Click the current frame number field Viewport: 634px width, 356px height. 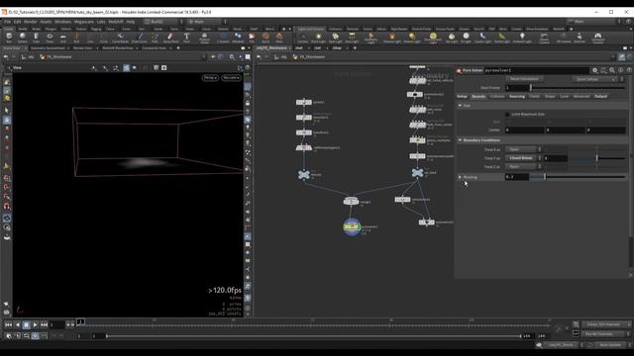[x=57, y=324]
